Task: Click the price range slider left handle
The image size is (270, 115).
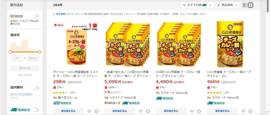Action: point(10,52)
